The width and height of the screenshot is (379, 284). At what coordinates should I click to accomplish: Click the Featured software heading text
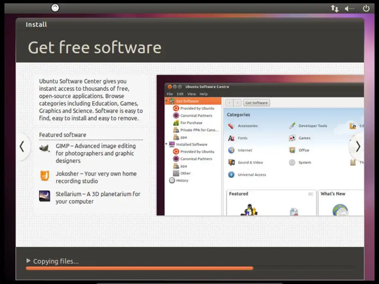pos(63,135)
